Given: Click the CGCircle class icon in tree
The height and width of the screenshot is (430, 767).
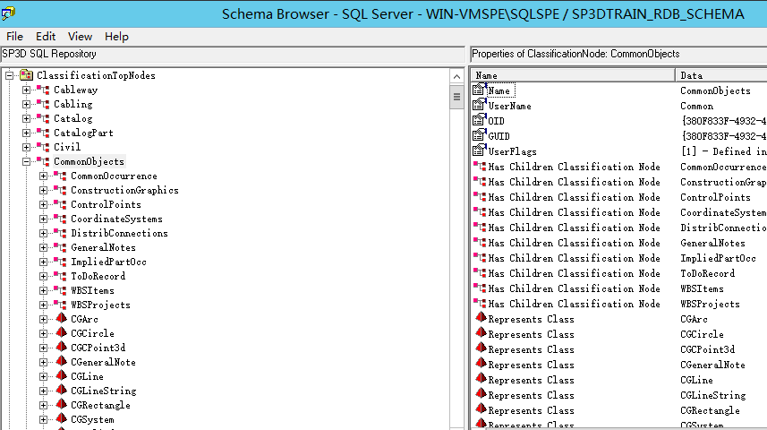Looking at the screenshot, I should [61, 332].
